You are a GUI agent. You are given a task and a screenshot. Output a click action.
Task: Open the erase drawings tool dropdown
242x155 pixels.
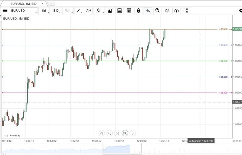coord(99,11)
